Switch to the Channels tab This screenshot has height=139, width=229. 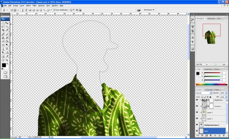(x=209, y=90)
